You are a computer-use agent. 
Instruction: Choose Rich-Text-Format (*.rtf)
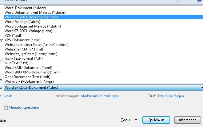point(103,58)
